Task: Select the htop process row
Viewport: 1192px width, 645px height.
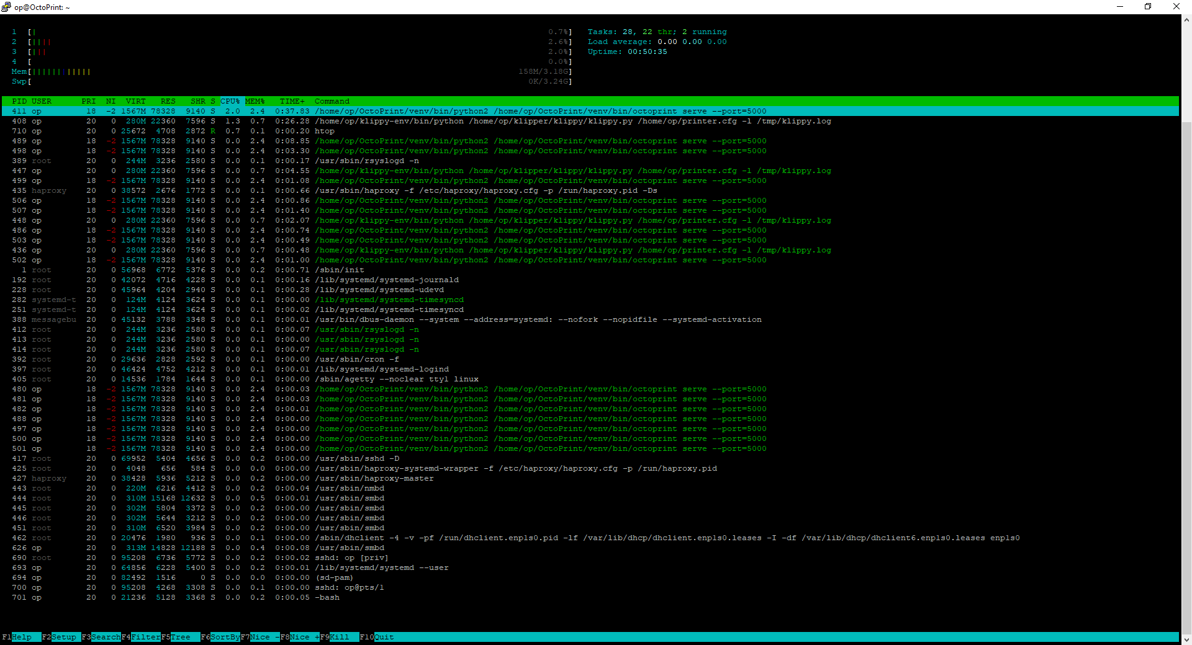Action: (590, 131)
